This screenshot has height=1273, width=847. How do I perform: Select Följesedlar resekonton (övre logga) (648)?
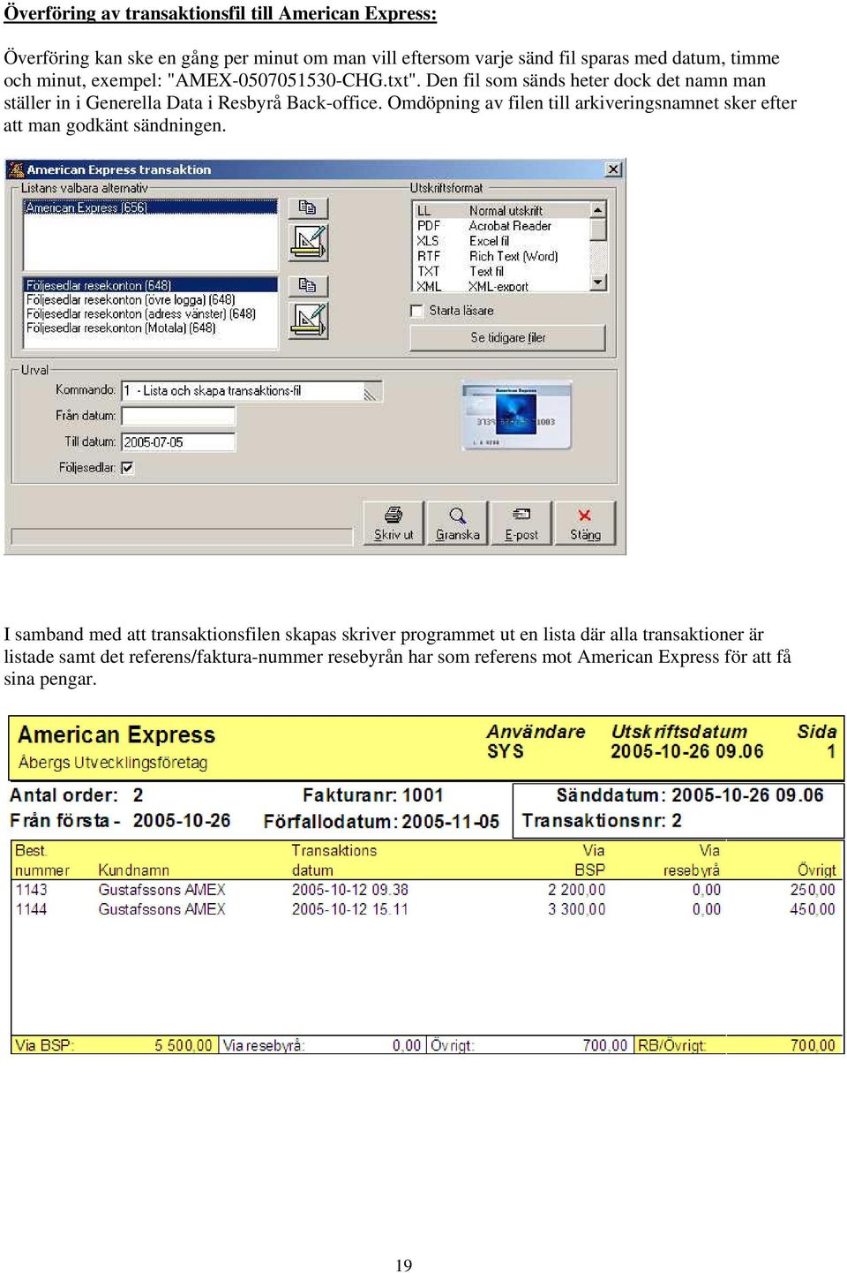pyautogui.click(x=150, y=299)
